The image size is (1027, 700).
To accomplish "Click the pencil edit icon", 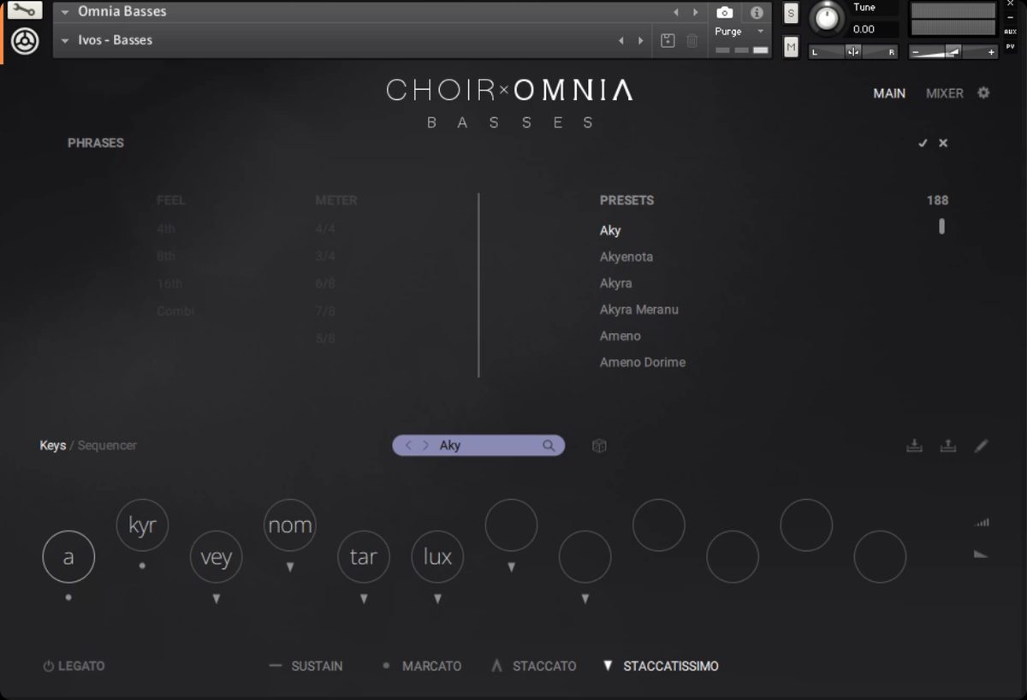I will (982, 446).
